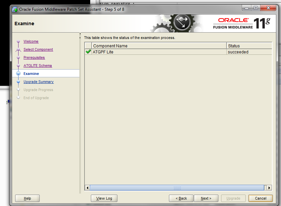The height and width of the screenshot is (206, 281).
Task: Click the Status column header
Action: (x=249, y=46)
